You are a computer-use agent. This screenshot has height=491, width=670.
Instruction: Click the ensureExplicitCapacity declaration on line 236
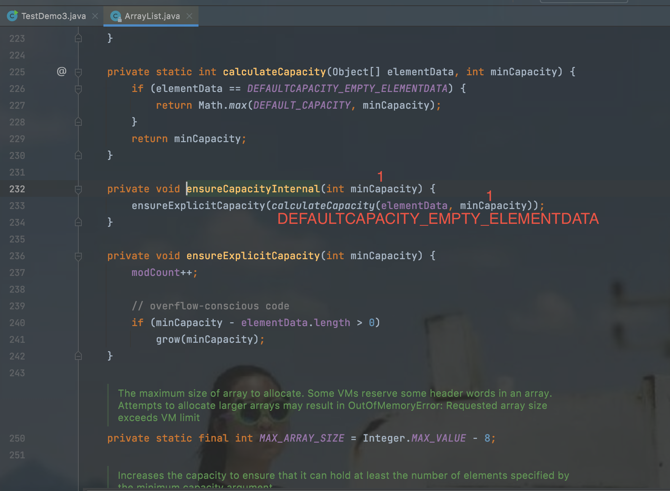click(253, 256)
